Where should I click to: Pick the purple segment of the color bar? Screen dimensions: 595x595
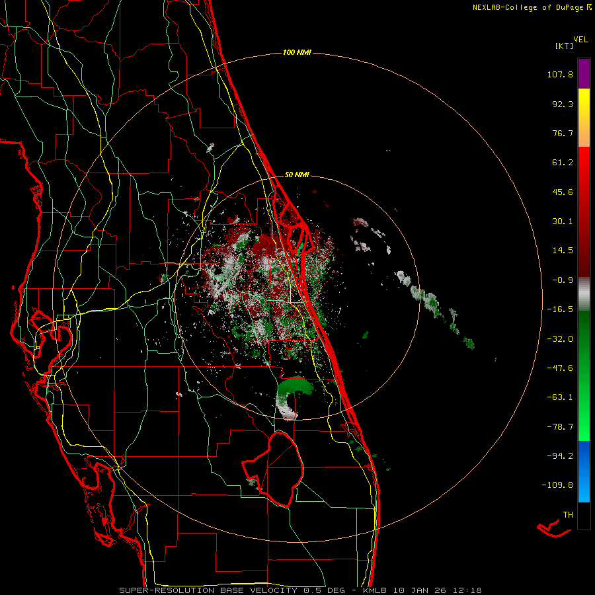tap(584, 73)
